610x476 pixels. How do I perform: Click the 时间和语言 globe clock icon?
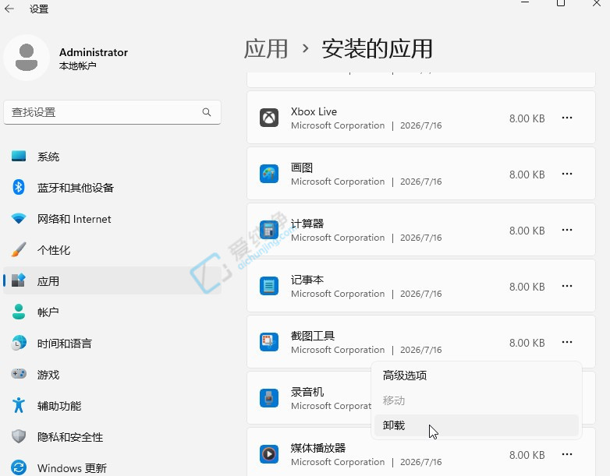pos(18,343)
